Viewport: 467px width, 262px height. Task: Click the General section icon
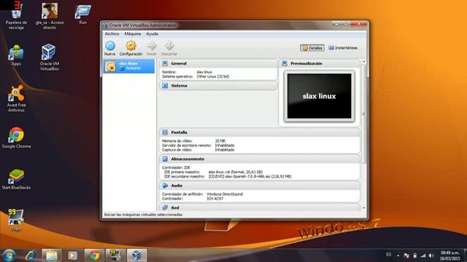[165, 63]
